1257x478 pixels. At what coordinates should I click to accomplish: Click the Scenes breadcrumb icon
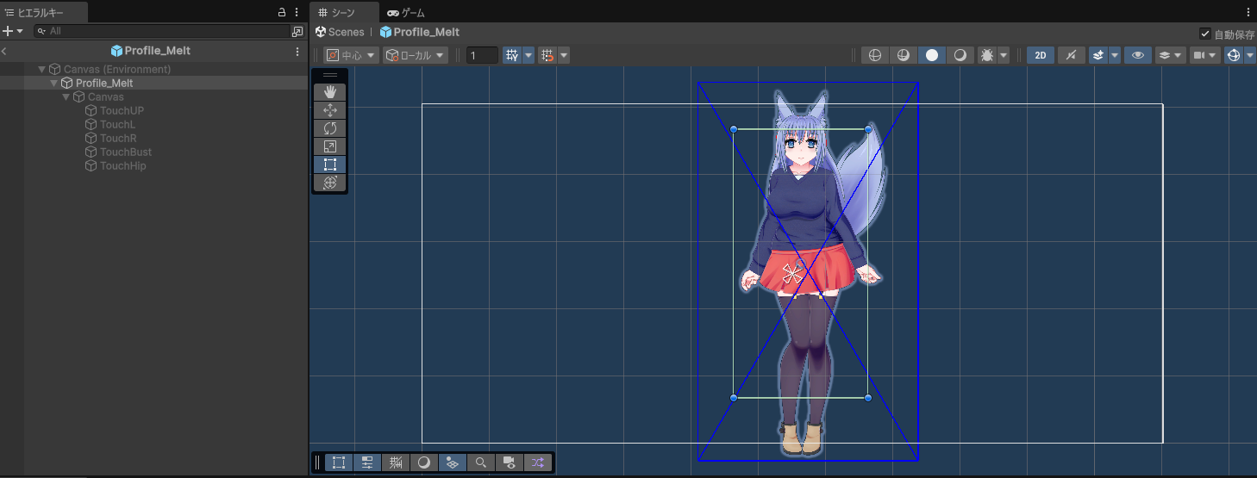pyautogui.click(x=321, y=32)
